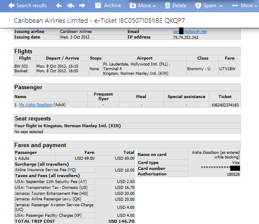Viewport: 259px width, 224px height.
Task: Open the bellsouth.net email link
Action: coord(190,31)
